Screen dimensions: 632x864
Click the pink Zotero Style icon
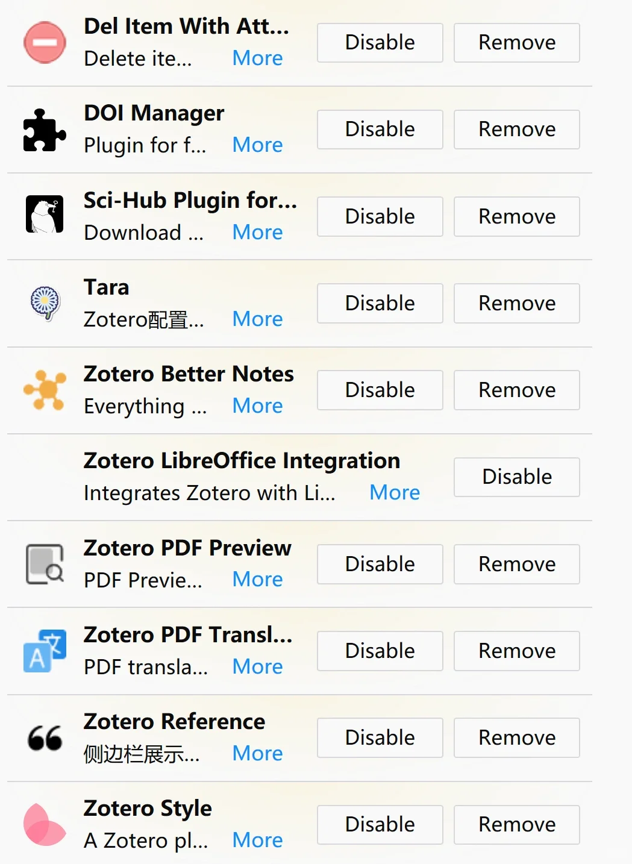pyautogui.click(x=45, y=824)
